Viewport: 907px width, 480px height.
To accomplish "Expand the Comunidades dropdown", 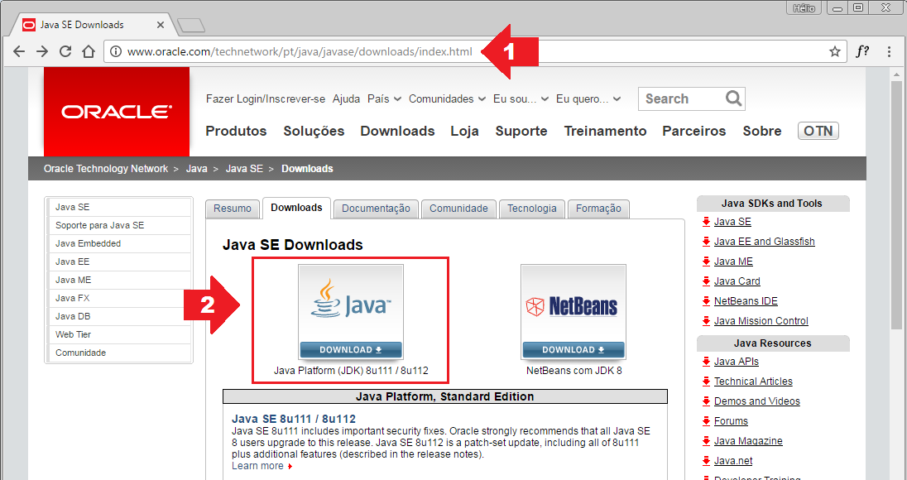I will pyautogui.click(x=447, y=98).
